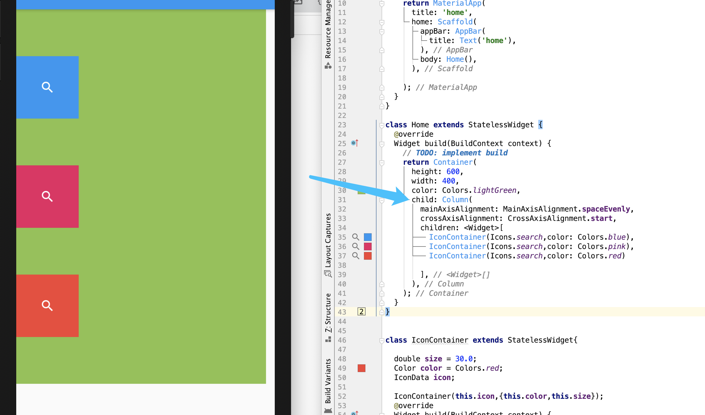The image size is (705, 415).
Task: Click override gutter icon on line 25
Action: [354, 143]
